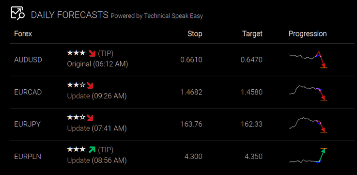Click the red down arrow for EURJPY
This screenshot has height=175, width=357.
click(90, 118)
